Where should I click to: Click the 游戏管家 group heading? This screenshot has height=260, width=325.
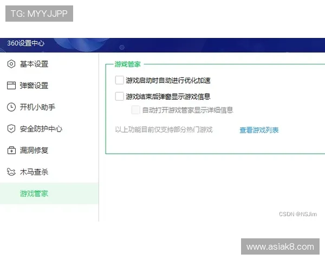point(127,64)
